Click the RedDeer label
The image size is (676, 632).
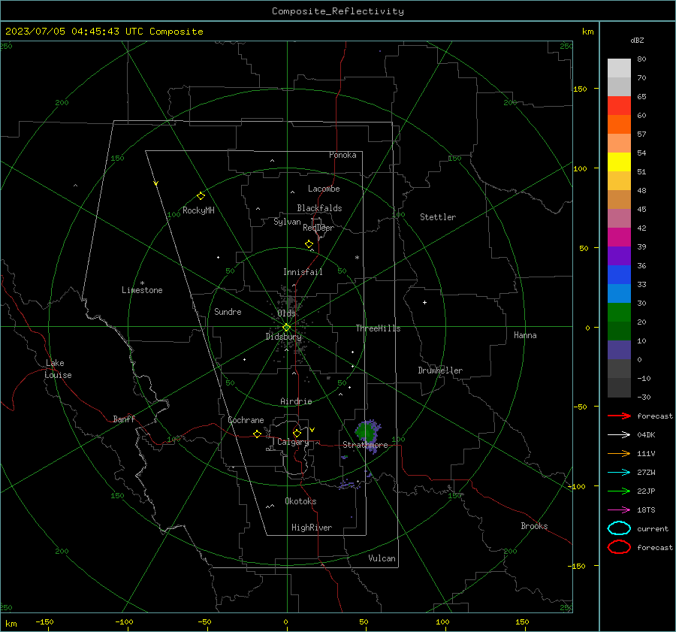(x=318, y=228)
